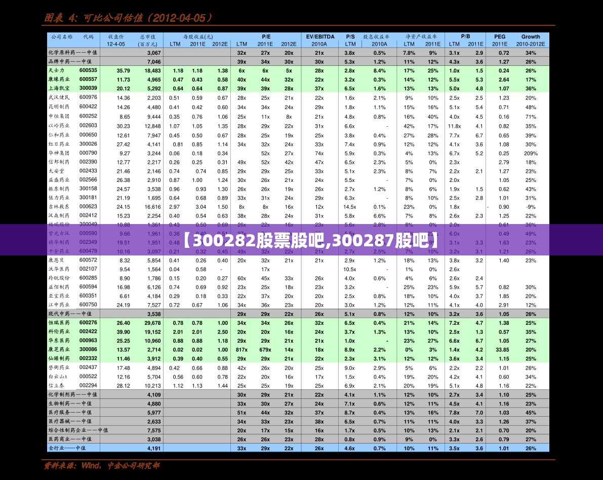Click stock code 002437 cell
This screenshot has width=603, height=480.
(88, 367)
